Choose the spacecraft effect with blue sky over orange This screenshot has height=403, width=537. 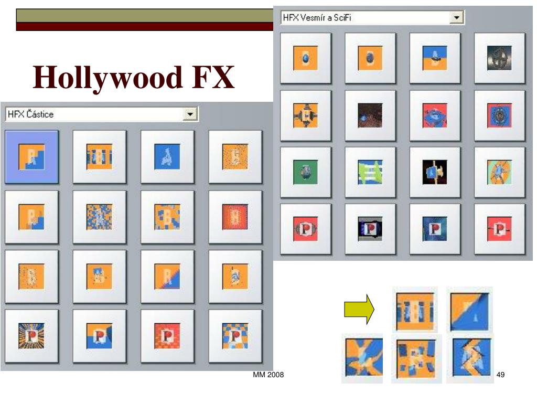point(435,58)
